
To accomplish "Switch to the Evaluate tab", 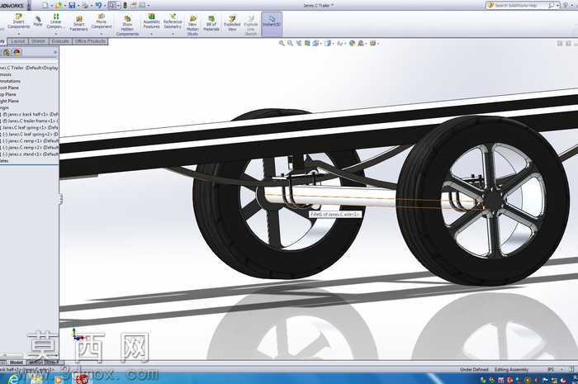I will tap(60, 41).
